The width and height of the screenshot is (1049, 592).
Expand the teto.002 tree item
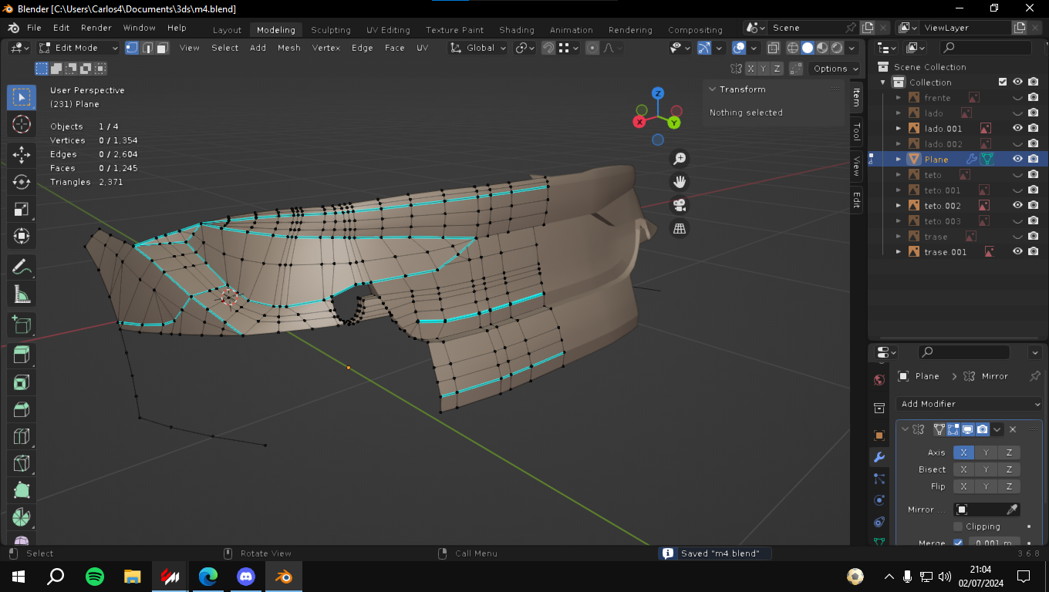pyautogui.click(x=899, y=206)
